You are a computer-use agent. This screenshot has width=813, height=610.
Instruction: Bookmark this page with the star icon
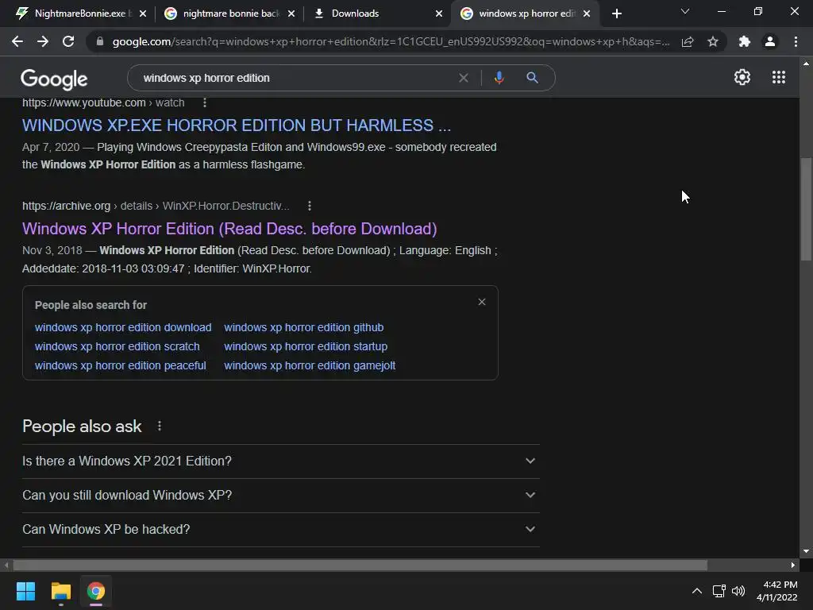coord(713,41)
